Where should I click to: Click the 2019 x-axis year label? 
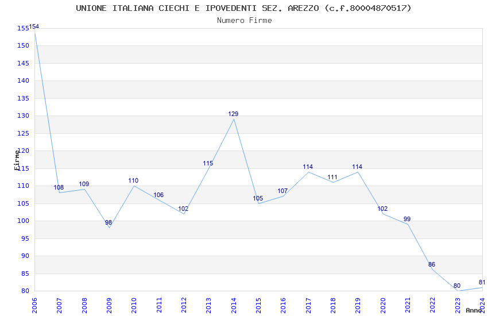click(x=358, y=305)
